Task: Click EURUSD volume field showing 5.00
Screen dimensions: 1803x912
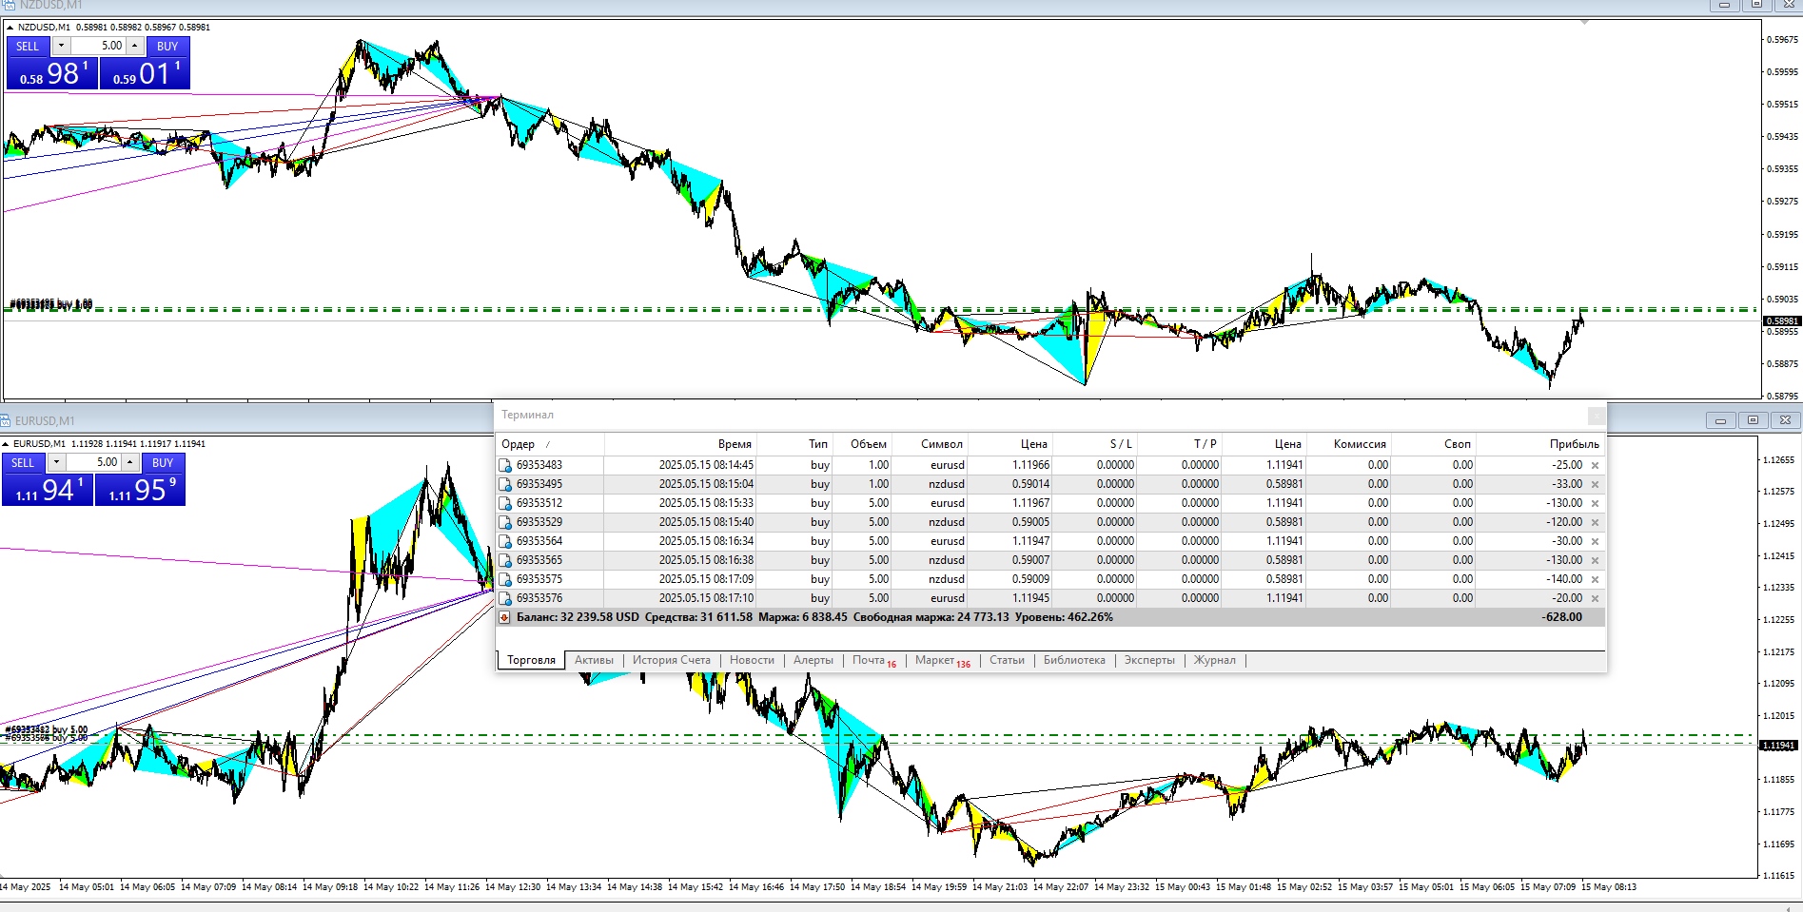Action: pos(93,462)
